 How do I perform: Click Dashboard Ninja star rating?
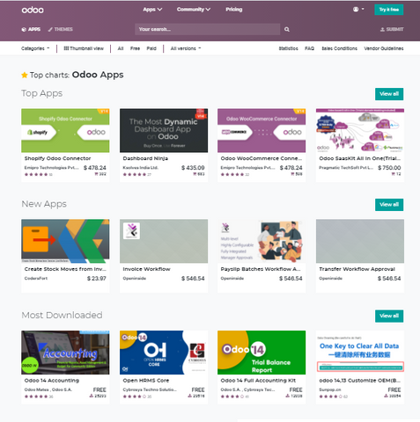[x=135, y=174]
